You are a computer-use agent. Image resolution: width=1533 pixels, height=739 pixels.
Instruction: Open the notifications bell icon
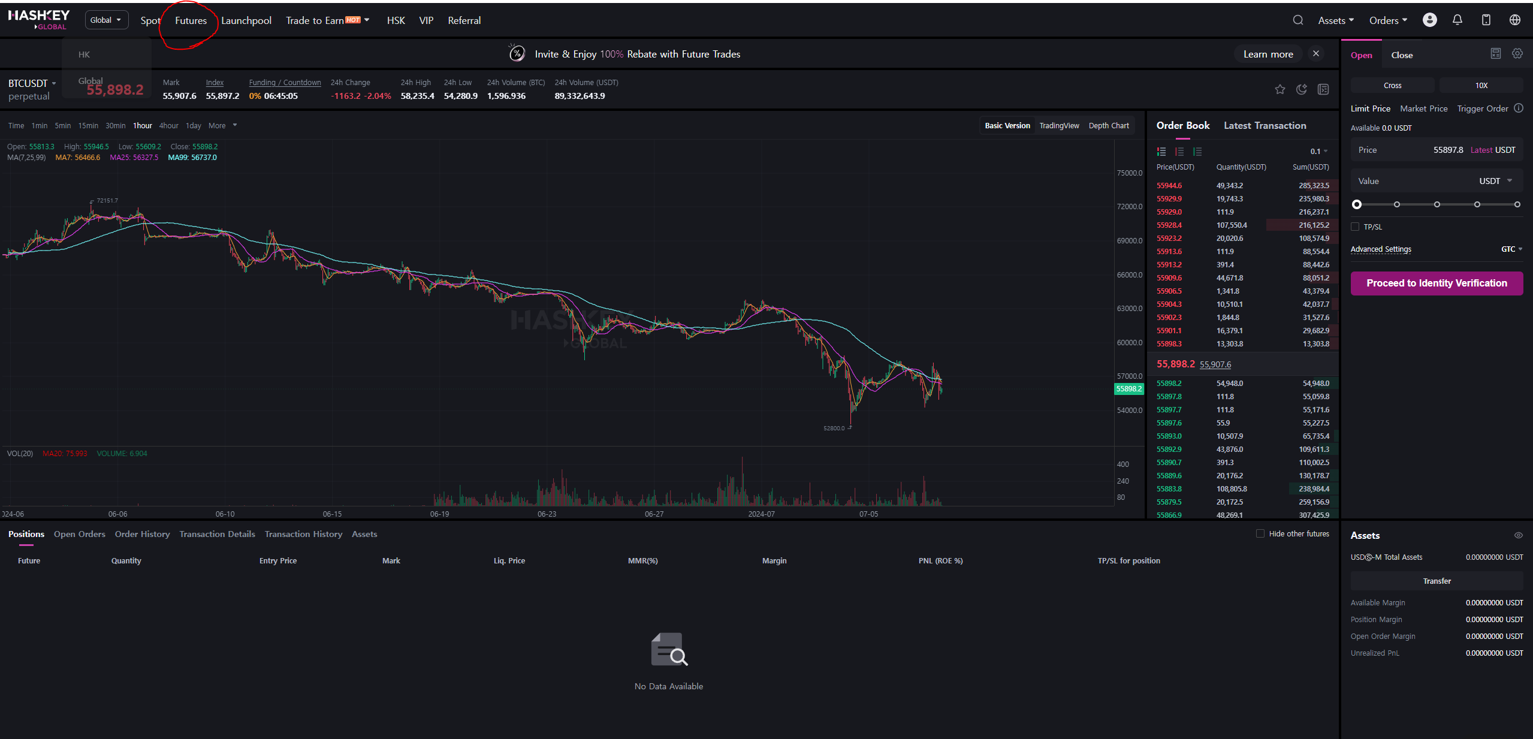pyautogui.click(x=1457, y=20)
